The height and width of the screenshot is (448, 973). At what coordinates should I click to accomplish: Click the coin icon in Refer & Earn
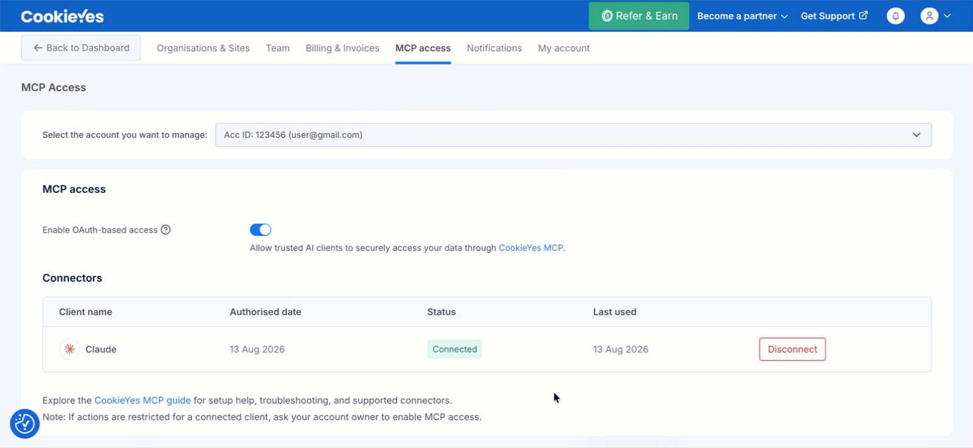(x=606, y=16)
